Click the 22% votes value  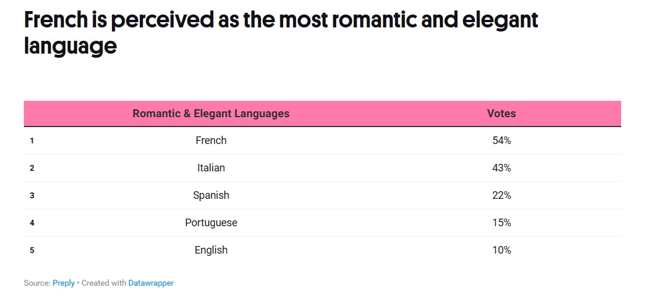(501, 195)
